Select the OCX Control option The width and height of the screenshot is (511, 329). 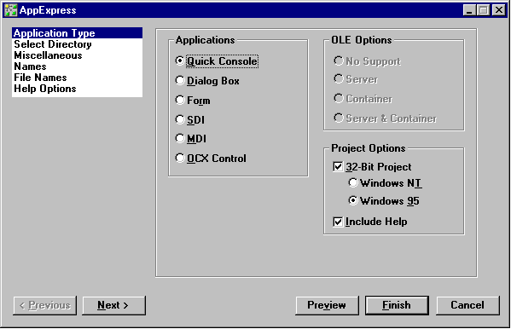(x=211, y=159)
